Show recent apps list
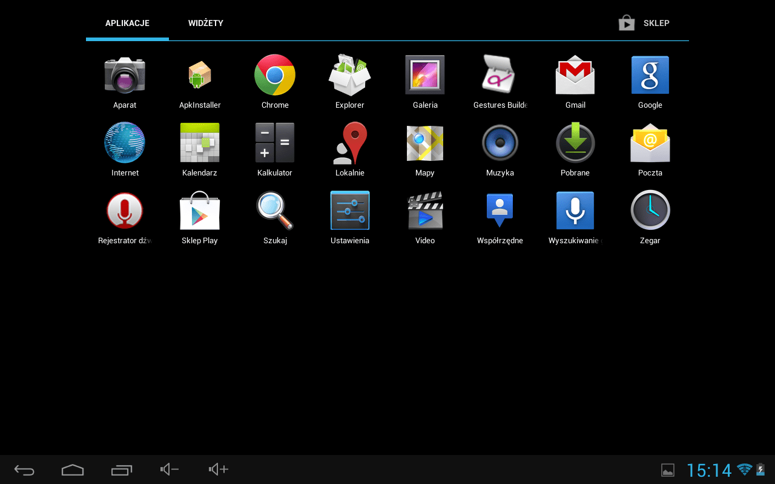This screenshot has width=775, height=484. click(x=121, y=469)
